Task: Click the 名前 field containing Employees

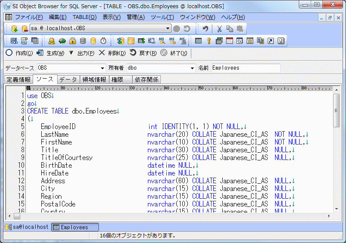Action: click(x=245, y=68)
